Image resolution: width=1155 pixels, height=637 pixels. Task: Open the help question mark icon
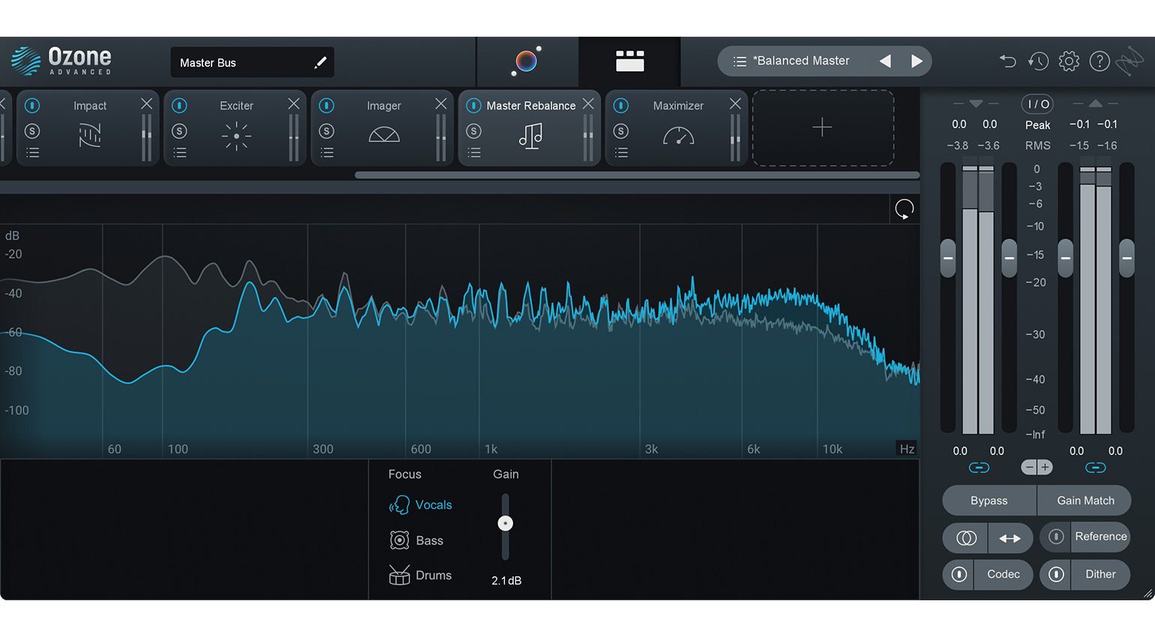coord(1099,61)
